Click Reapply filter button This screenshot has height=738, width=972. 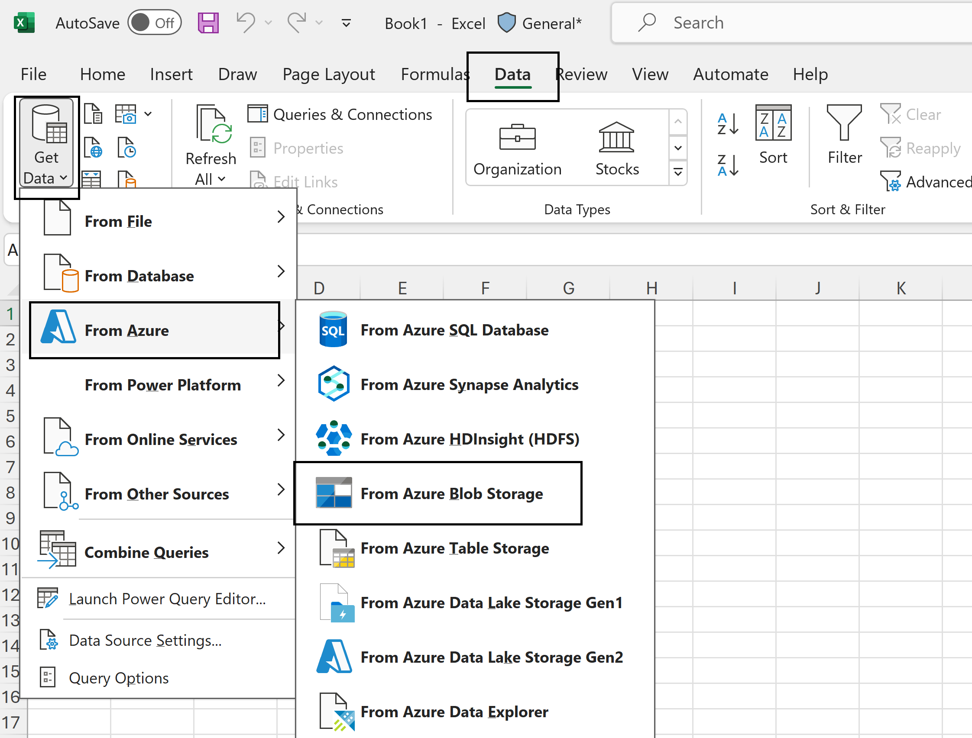click(920, 148)
